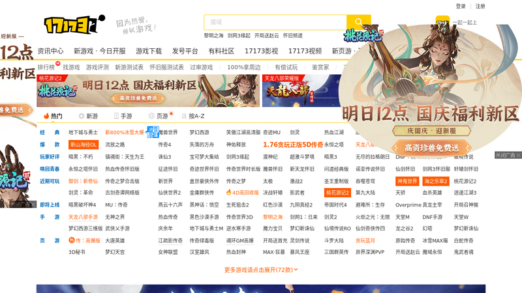Click the letter icon on 按A-Z tab
The image size is (522, 293).
(x=184, y=116)
